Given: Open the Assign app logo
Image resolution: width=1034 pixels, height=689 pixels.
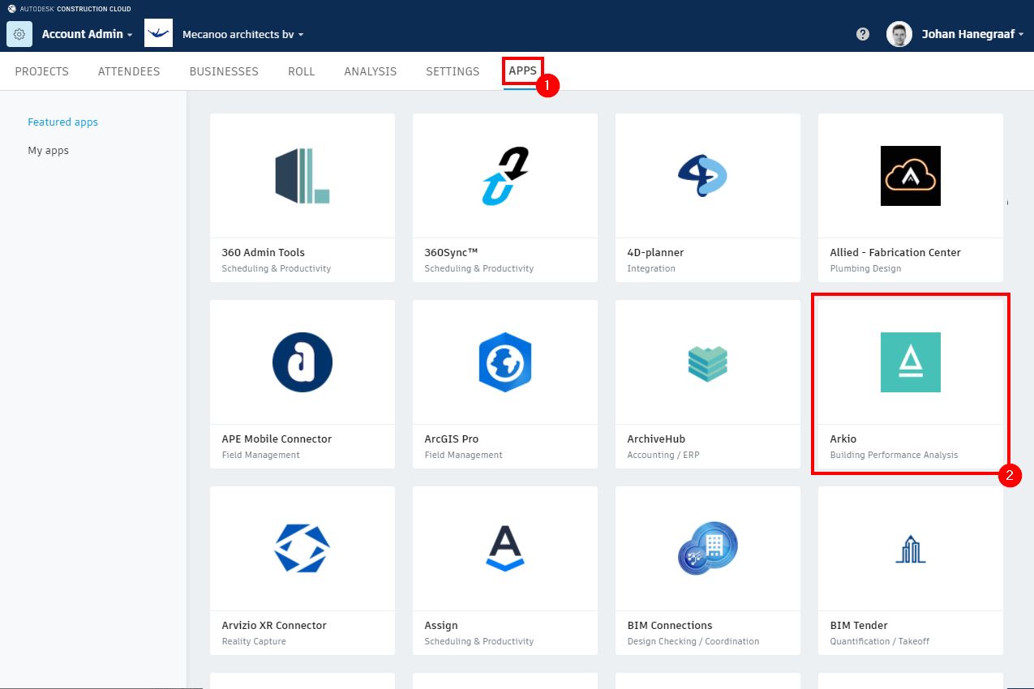Looking at the screenshot, I should (x=505, y=549).
